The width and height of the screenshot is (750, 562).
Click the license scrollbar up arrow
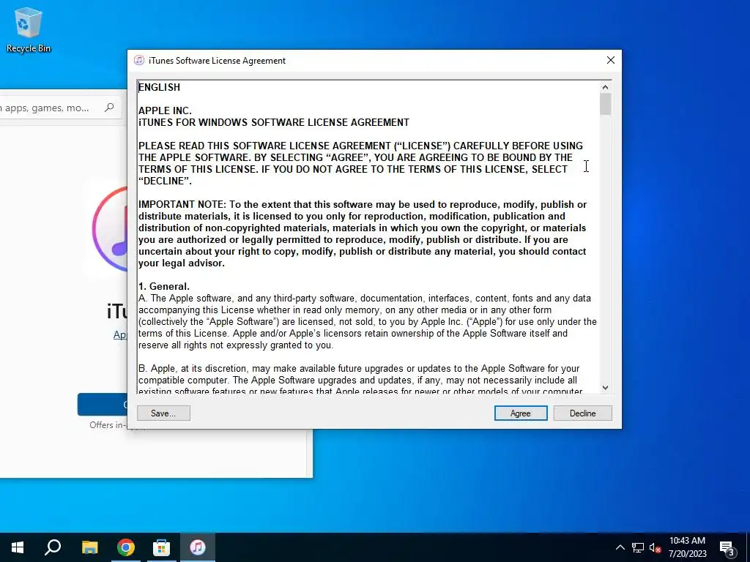[605, 87]
